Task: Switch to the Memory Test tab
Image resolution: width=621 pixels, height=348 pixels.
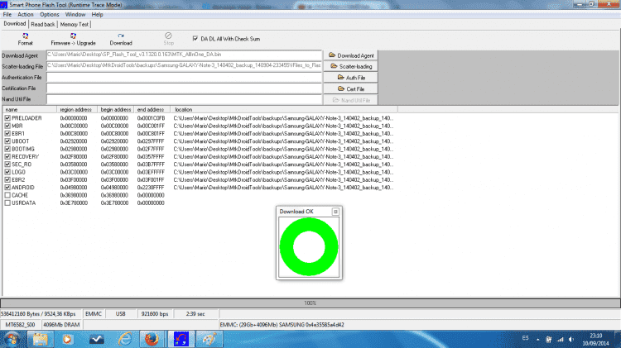Action: click(75, 24)
